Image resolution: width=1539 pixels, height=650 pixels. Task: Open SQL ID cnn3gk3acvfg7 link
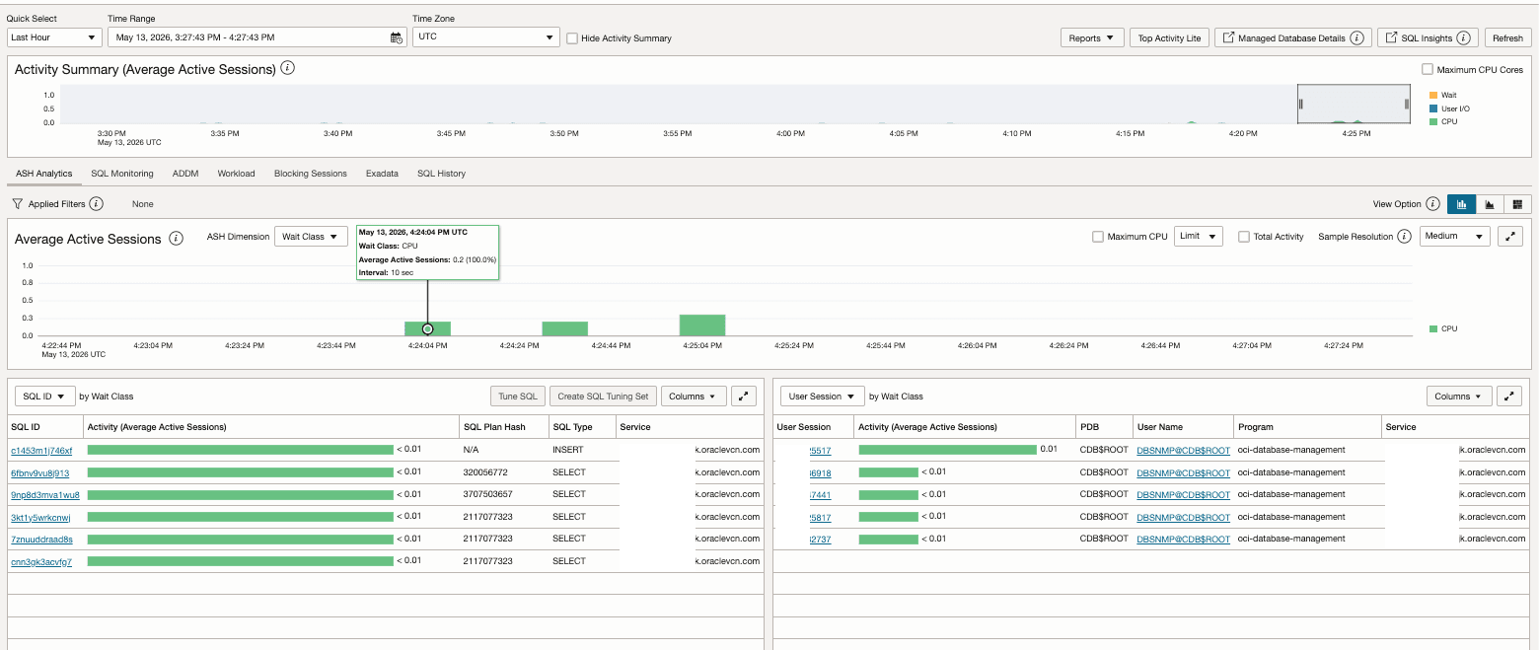pos(41,561)
